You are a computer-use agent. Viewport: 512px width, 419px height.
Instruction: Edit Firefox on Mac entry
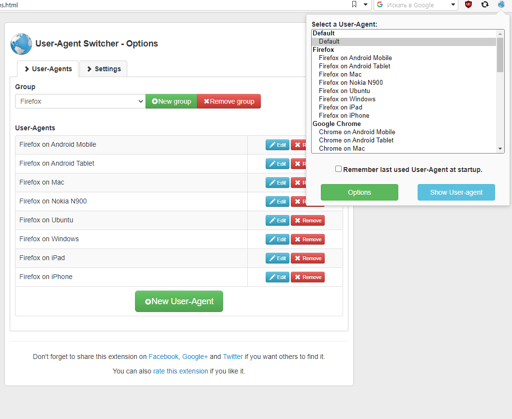(278, 183)
